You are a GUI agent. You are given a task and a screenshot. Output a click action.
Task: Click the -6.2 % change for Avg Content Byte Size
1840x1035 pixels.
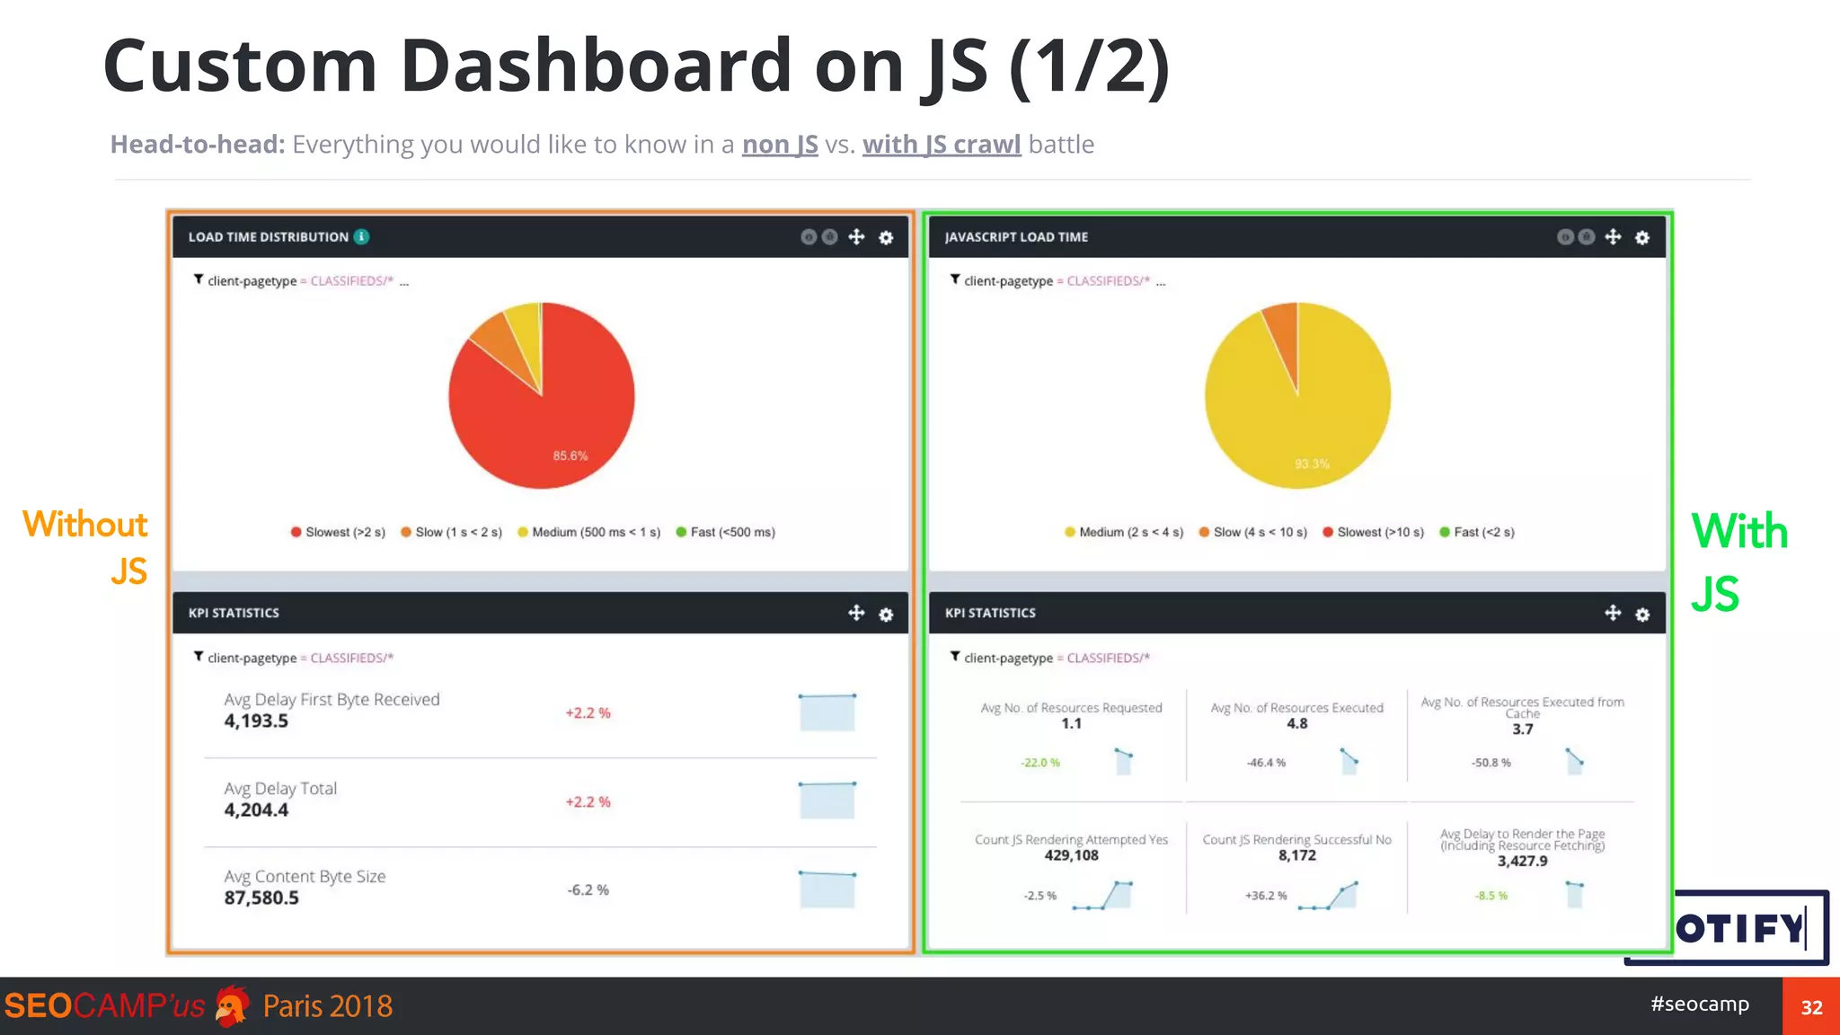click(588, 889)
